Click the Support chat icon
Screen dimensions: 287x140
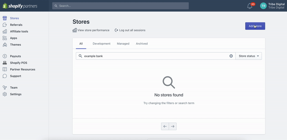pos(5,76)
